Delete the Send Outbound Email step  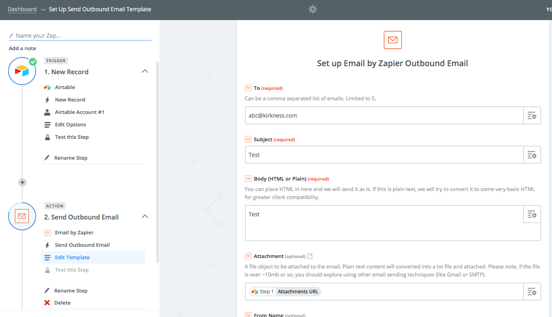pos(62,303)
